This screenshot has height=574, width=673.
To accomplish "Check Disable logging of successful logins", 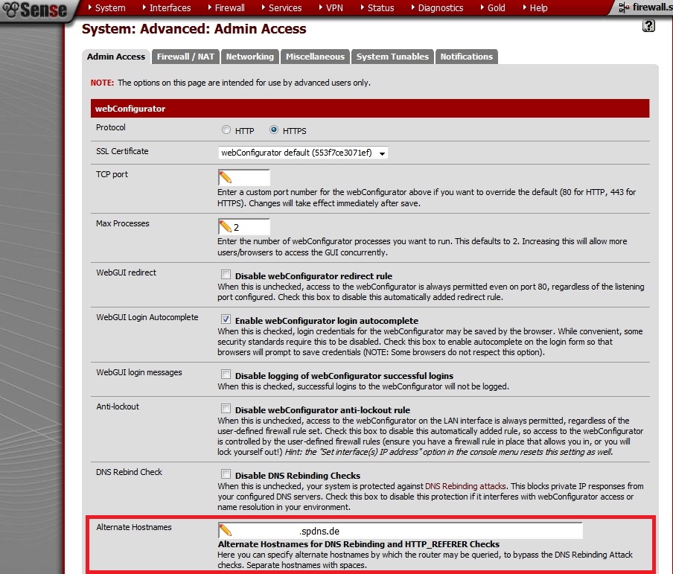I will click(x=226, y=375).
